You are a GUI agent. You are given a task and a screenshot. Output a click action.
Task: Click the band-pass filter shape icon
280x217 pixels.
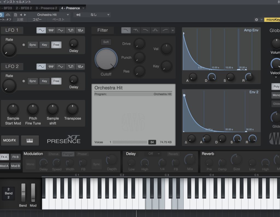pos(155,30)
